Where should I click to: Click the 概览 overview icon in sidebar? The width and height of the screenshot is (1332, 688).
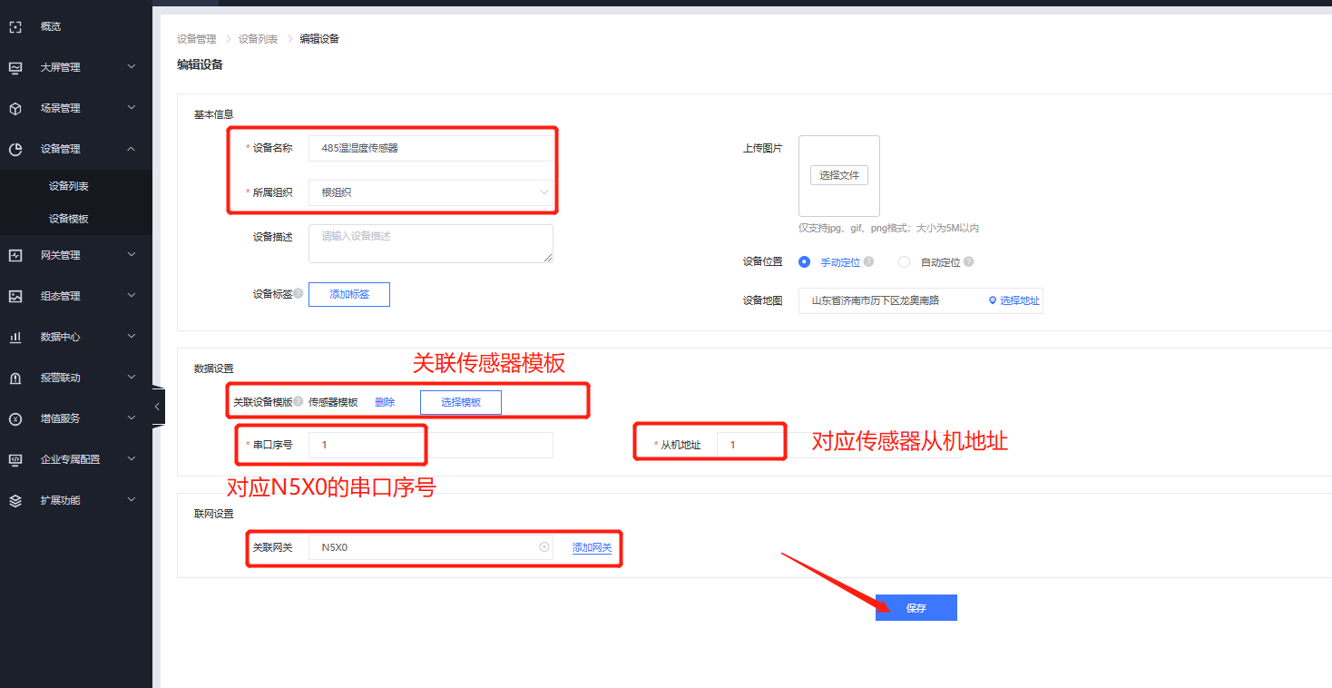pos(15,27)
